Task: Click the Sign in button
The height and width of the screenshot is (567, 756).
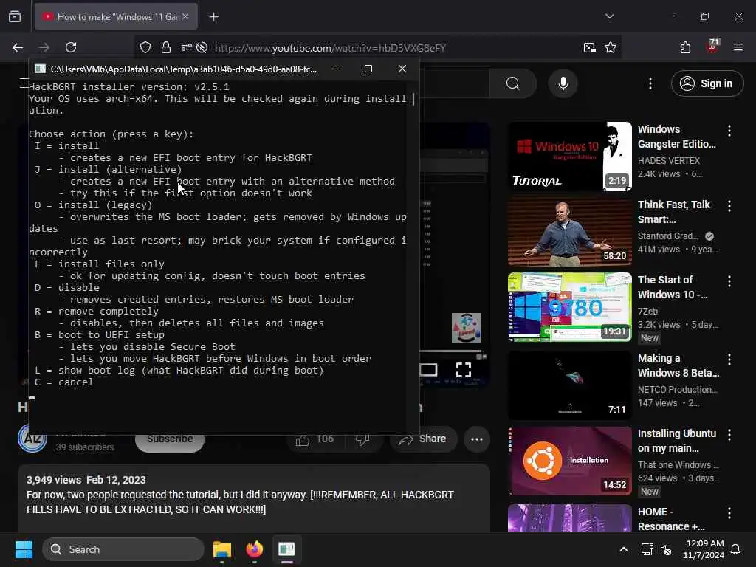Action: point(707,83)
